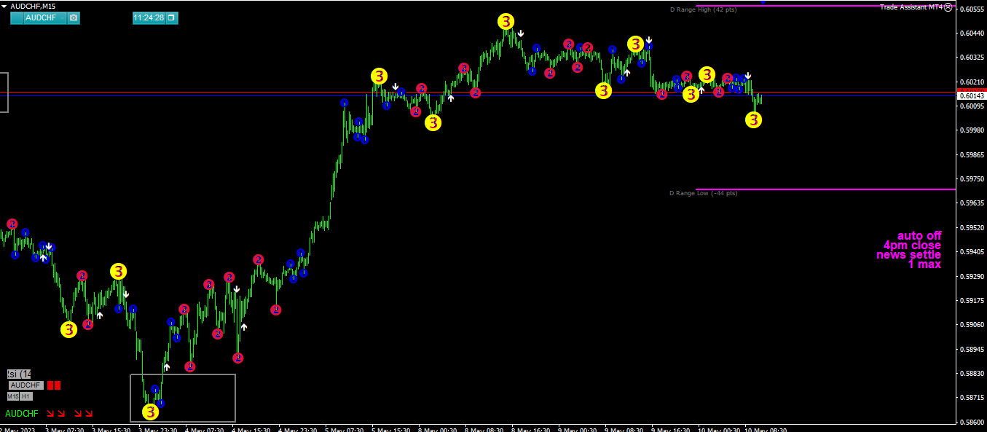
Task: Click the 0.60325 price axis label
Action: tap(972, 58)
